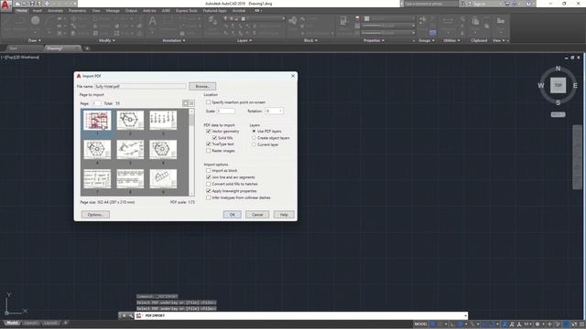Expand the Block panel
This screenshot has height=329, width=586.
click(x=310, y=40)
